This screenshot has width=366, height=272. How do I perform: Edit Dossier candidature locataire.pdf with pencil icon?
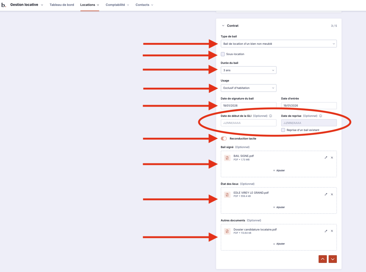coord(326,231)
